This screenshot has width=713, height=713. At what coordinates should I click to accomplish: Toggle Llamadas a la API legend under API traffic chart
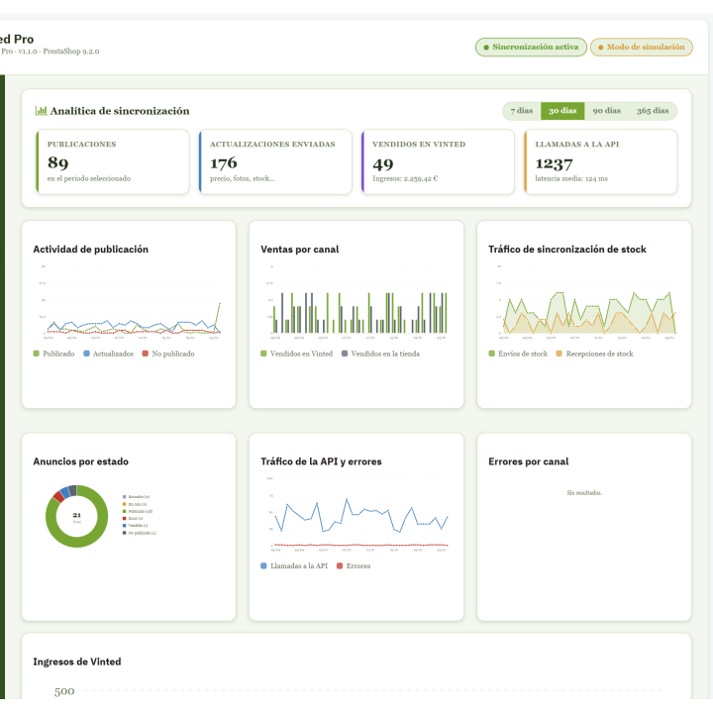click(294, 566)
